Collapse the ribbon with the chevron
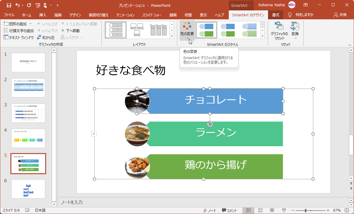This screenshot has width=354, height=214. (350, 45)
